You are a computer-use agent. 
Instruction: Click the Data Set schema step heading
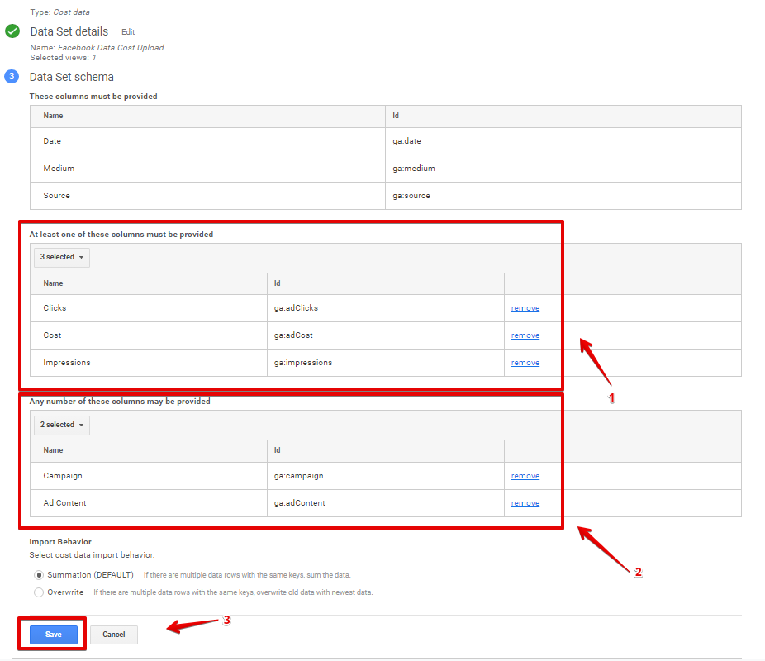pyautogui.click(x=72, y=77)
